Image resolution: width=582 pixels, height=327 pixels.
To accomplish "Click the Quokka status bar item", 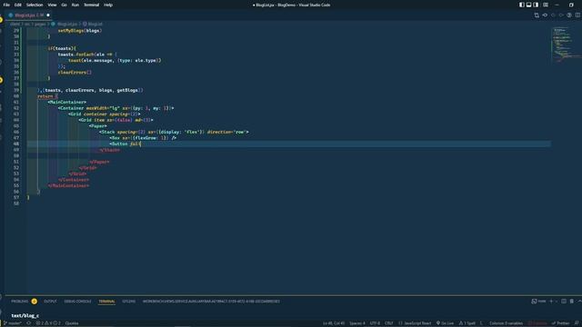I will point(72,323).
